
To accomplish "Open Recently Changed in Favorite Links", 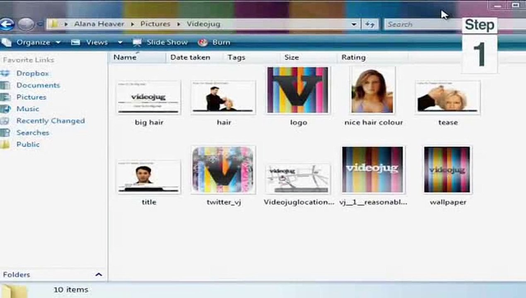I will (51, 121).
